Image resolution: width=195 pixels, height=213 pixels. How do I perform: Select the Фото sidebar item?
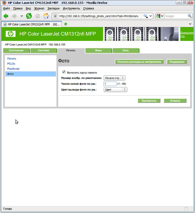(x=30, y=74)
